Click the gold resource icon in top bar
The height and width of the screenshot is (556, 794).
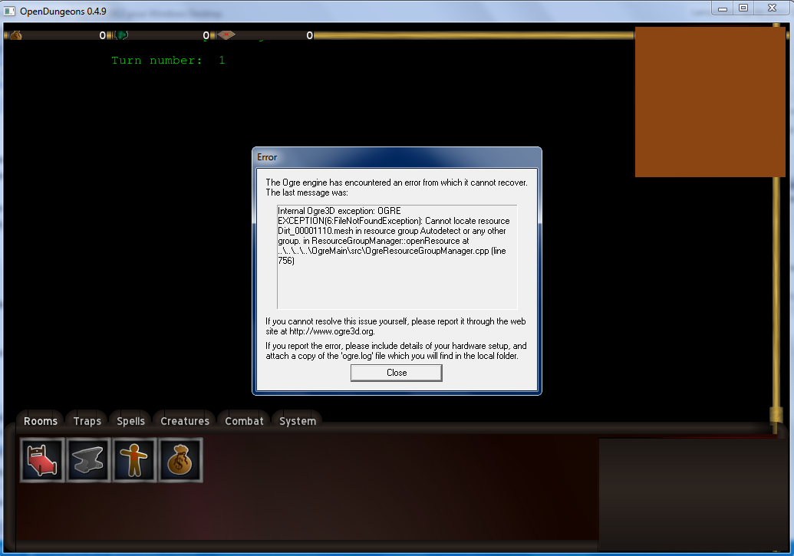pyautogui.click(x=15, y=35)
